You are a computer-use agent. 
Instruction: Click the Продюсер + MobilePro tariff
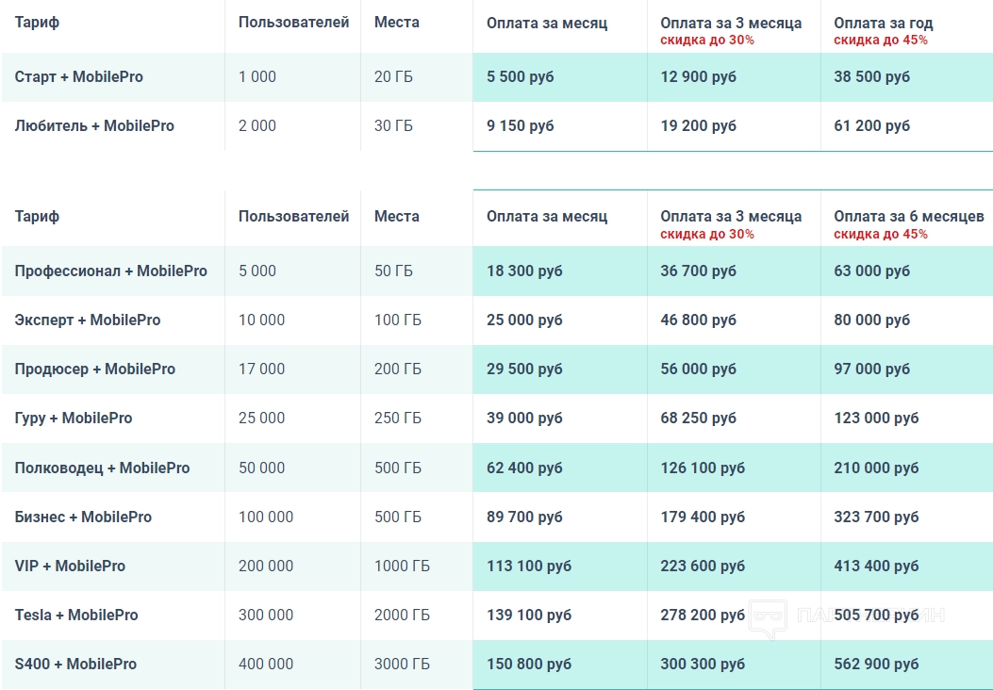tap(94, 370)
